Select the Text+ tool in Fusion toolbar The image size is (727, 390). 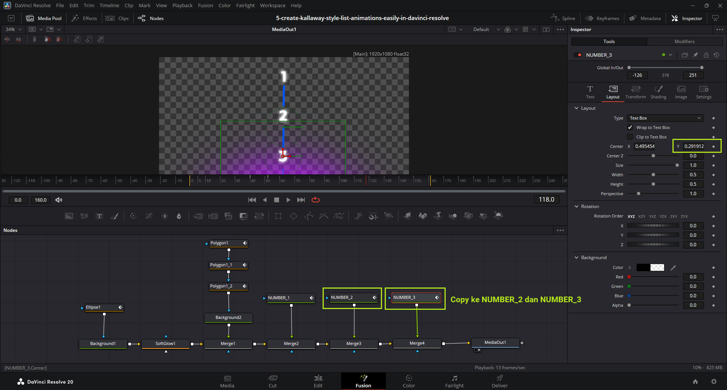point(99,216)
